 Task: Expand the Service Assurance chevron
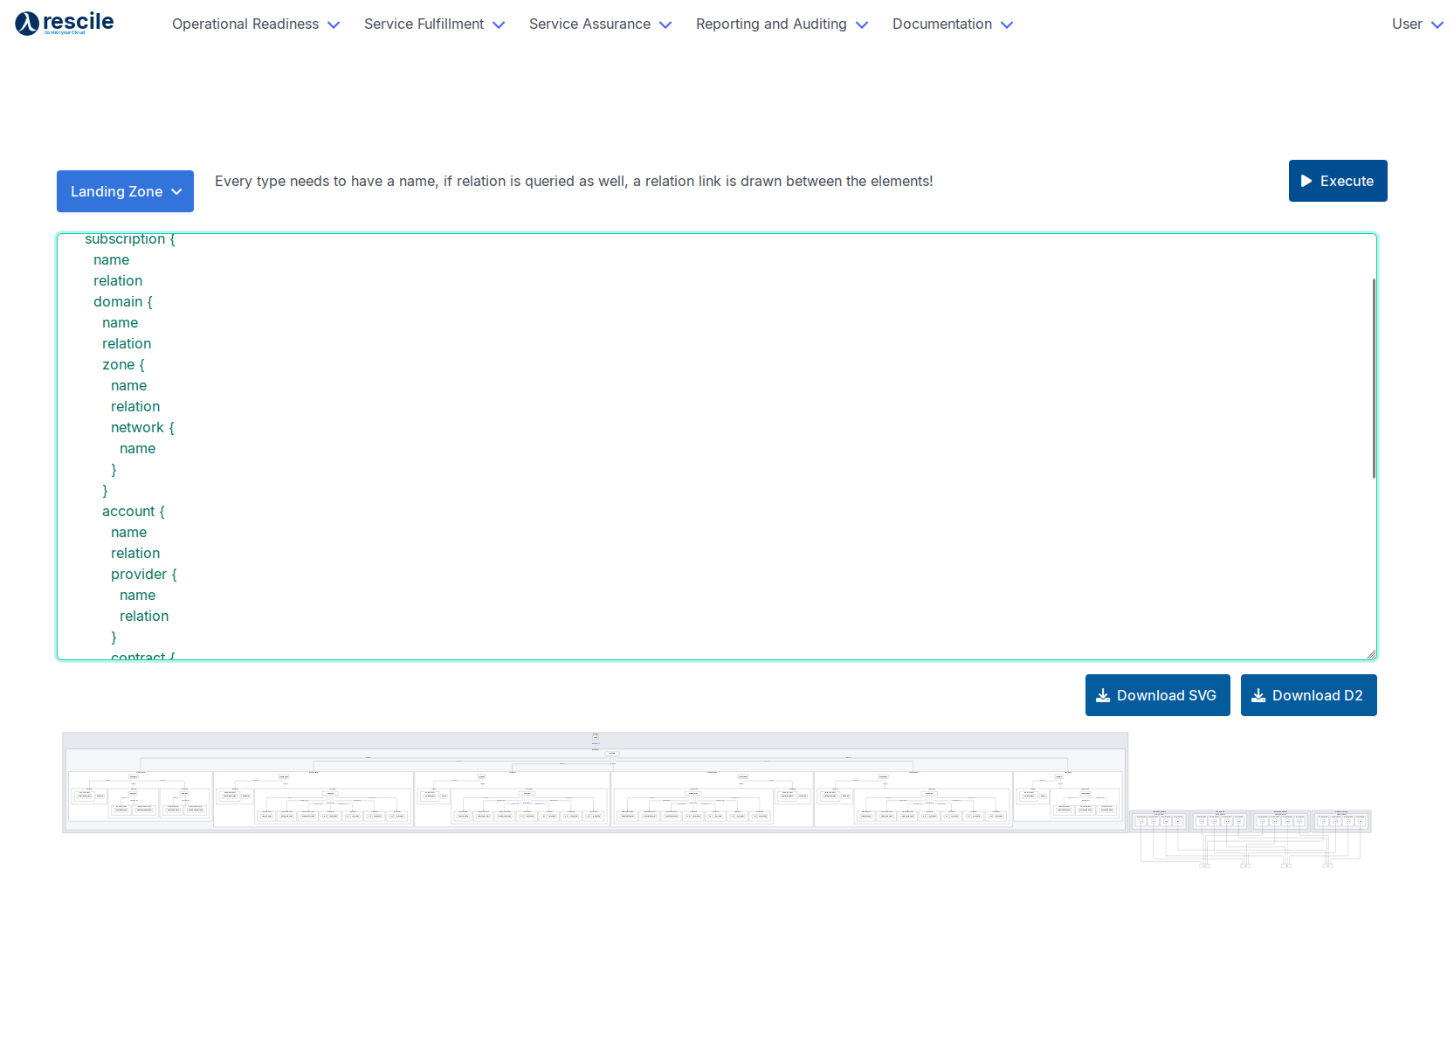click(665, 25)
